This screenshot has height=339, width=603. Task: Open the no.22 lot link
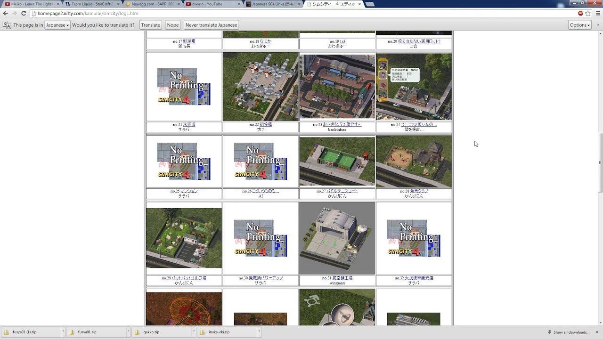(x=266, y=125)
